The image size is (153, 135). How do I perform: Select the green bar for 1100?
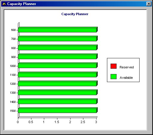(58, 75)
